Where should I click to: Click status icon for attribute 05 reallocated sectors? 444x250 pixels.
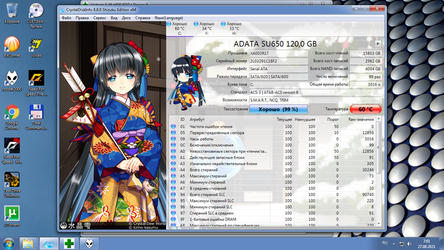[x=173, y=133]
